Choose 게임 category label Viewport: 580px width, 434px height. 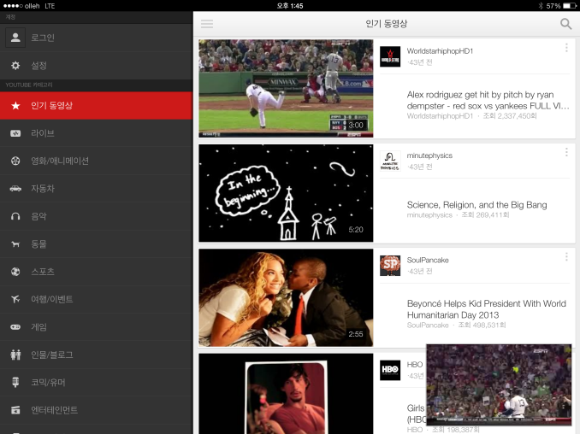(38, 327)
